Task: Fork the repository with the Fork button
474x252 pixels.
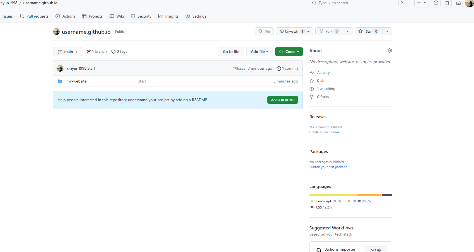Action: [329, 31]
